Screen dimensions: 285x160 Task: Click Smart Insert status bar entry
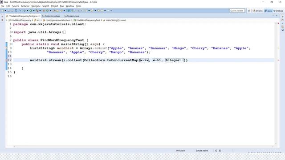[x=202, y=151]
